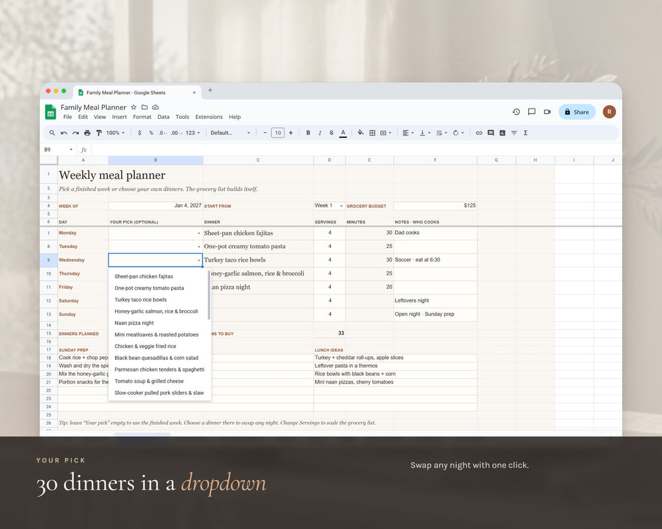662x529 pixels.
Task: Open the zoom 100% dropdown
Action: 115,133
